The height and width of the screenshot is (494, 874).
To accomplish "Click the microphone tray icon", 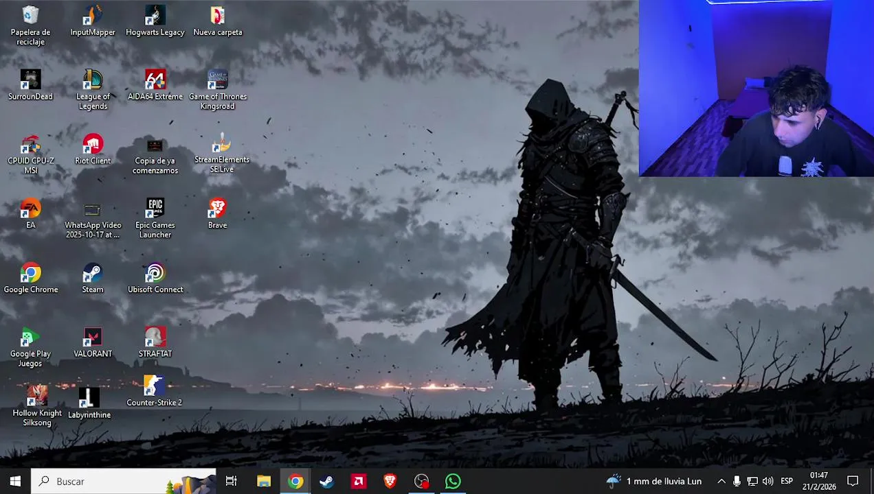I will click(x=737, y=482).
